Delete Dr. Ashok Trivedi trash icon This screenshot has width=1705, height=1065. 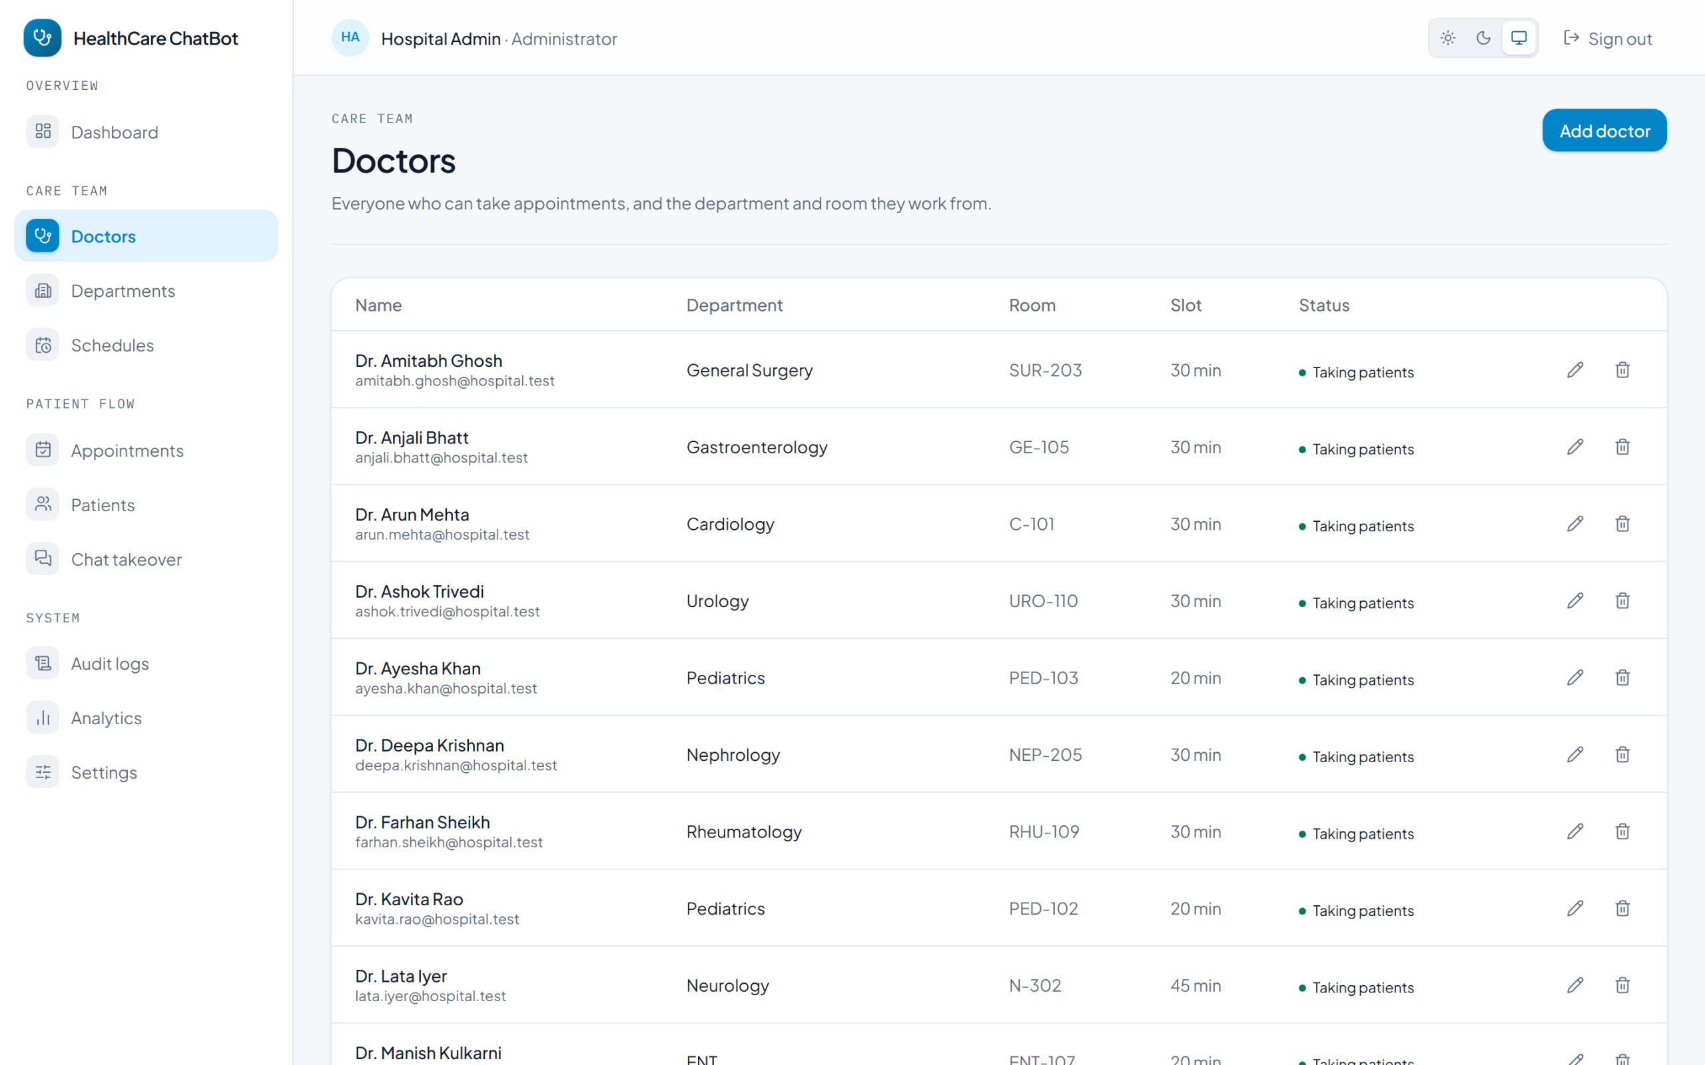click(1622, 600)
